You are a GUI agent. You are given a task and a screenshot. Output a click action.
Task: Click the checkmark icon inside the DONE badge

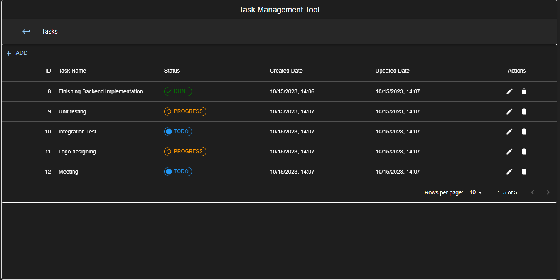169,91
